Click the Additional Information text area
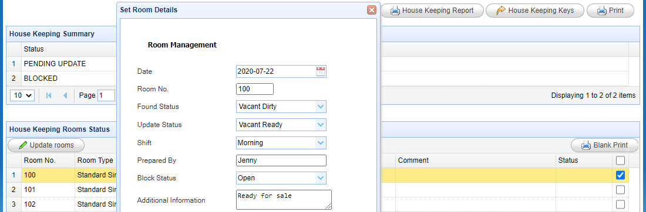 (284, 200)
